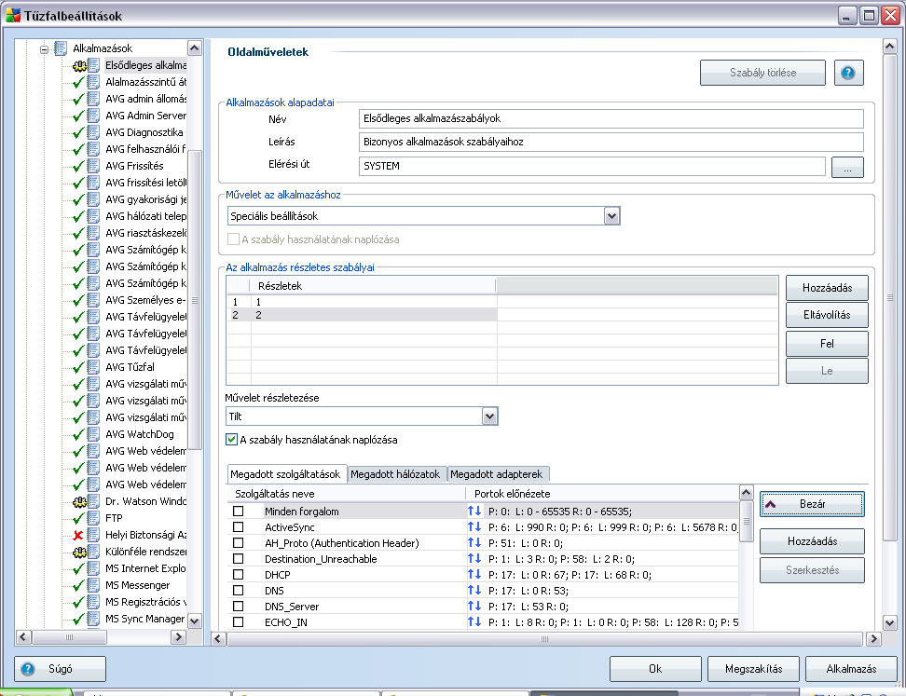The image size is (906, 696).
Task: Click the blue help question mark icon
Action: (847, 73)
